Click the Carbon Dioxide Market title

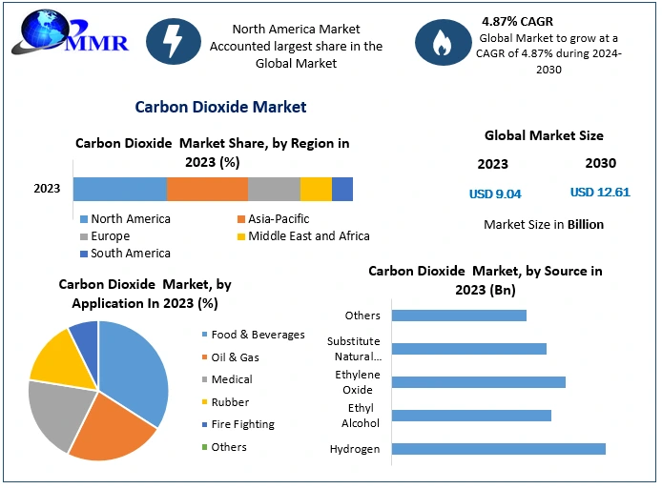[220, 107]
